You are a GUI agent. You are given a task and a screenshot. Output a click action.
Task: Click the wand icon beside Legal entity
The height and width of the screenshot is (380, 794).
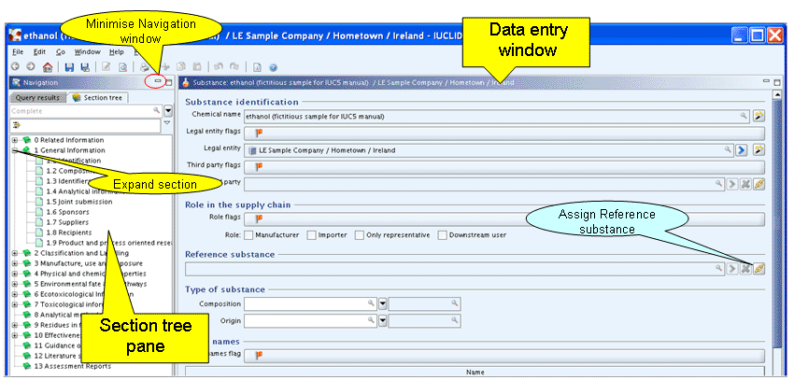(x=759, y=149)
